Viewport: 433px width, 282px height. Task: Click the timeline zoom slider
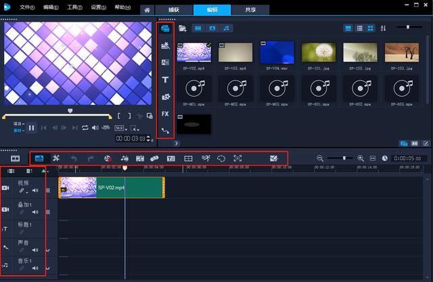pyautogui.click(x=345, y=158)
